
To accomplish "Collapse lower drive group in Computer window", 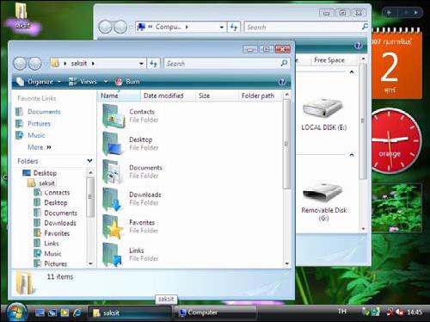I will 352,155.
